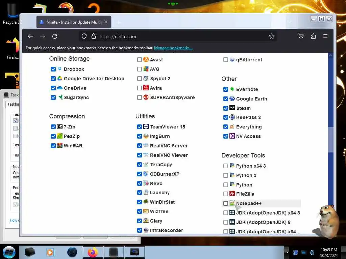
Task: Click the Save to Pocket icon
Action: pos(301,36)
